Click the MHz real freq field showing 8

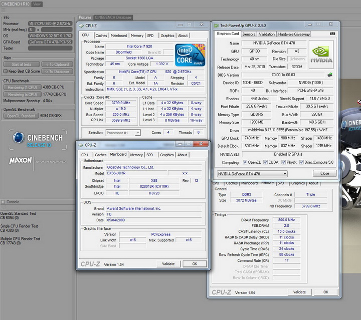pos(32,30)
